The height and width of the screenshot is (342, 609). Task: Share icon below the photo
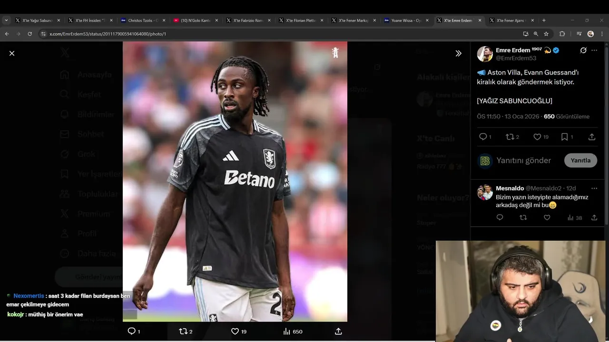tap(338, 331)
